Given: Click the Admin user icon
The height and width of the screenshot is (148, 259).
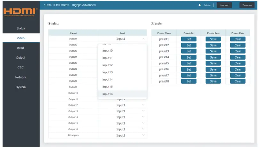Looking at the screenshot, I should tap(199, 5).
